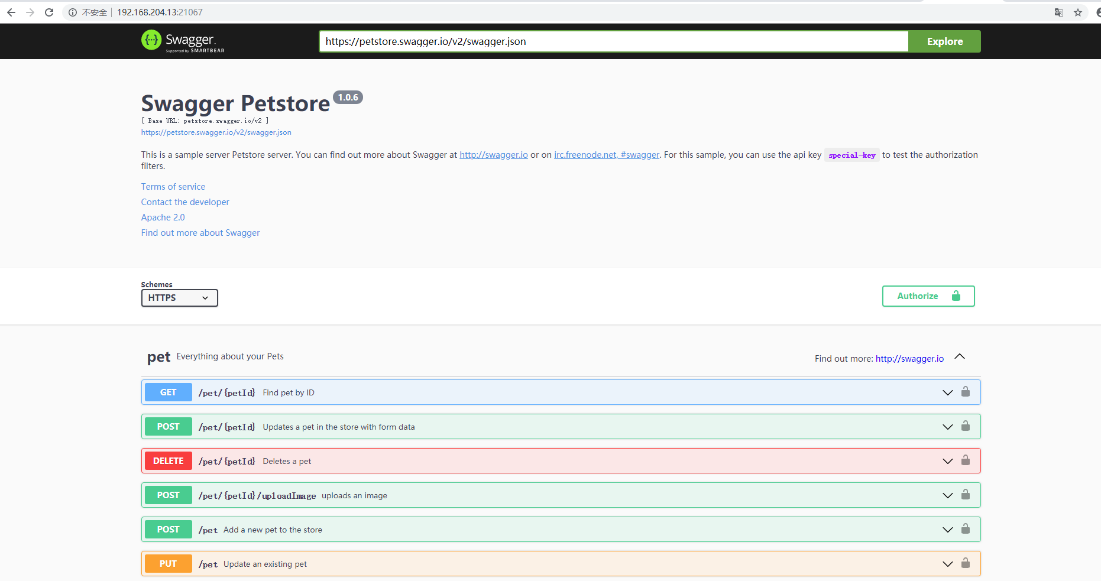Open Terms of service link
The height and width of the screenshot is (581, 1101).
[x=173, y=187]
